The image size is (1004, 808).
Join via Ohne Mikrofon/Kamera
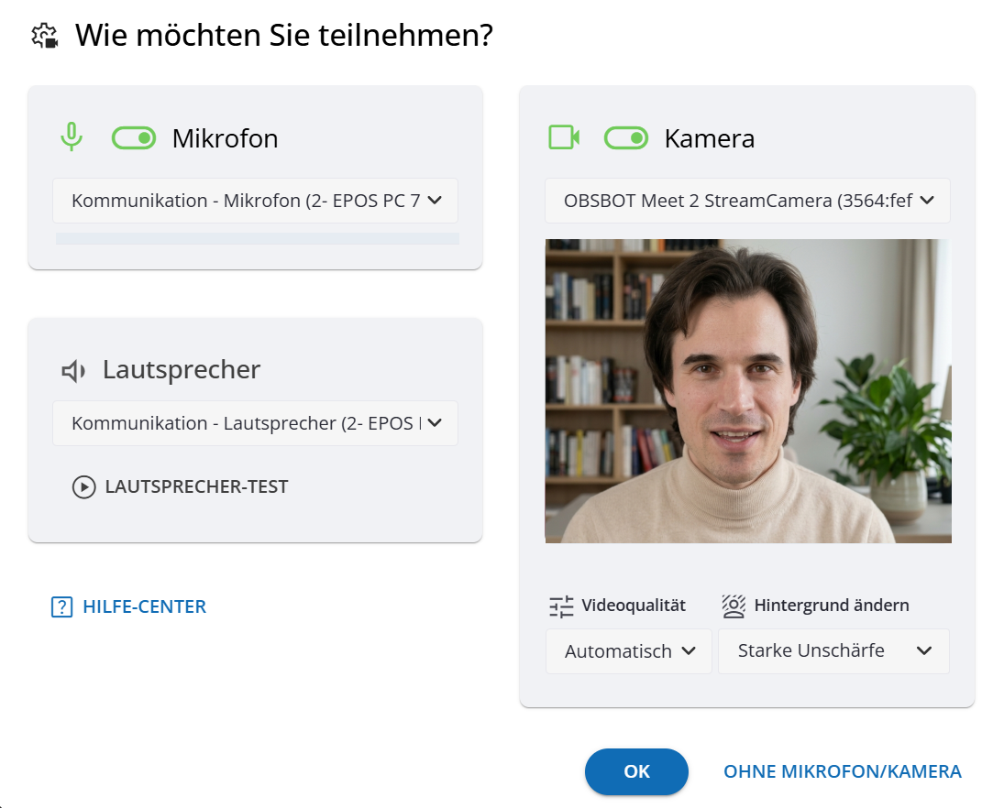coord(842,771)
